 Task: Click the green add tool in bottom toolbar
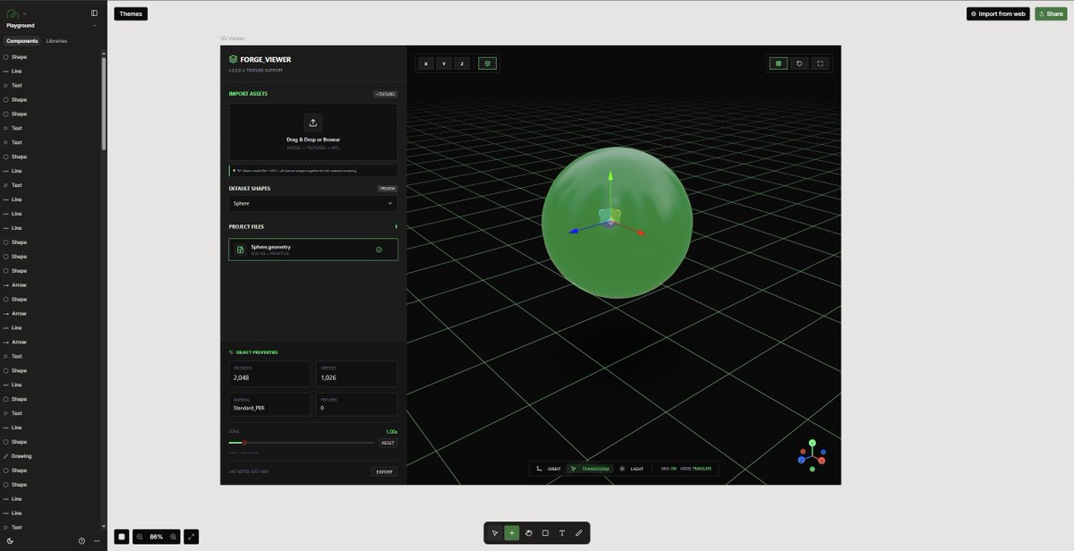[512, 533]
